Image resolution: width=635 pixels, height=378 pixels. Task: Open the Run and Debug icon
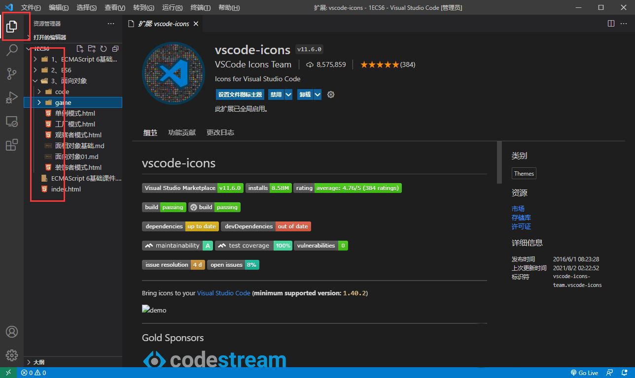12,97
